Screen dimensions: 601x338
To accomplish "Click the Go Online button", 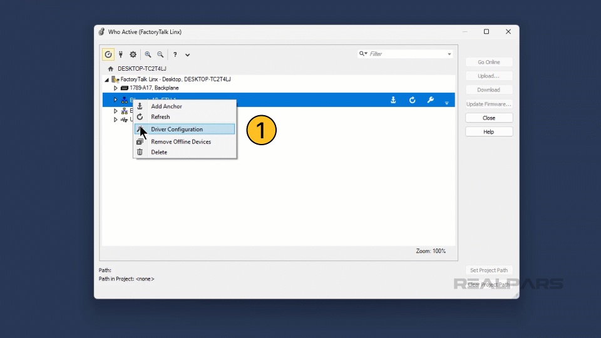I will pos(489,62).
